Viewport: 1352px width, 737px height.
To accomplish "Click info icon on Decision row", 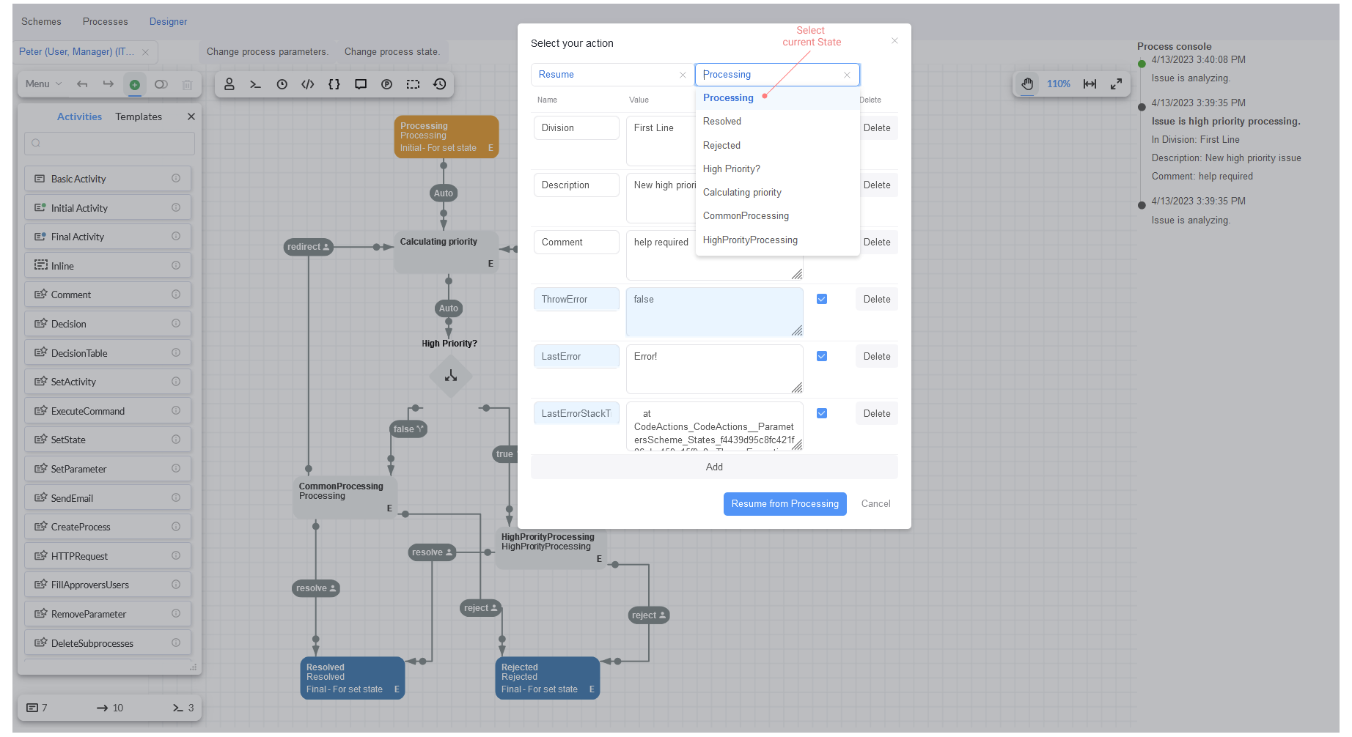I will point(176,323).
